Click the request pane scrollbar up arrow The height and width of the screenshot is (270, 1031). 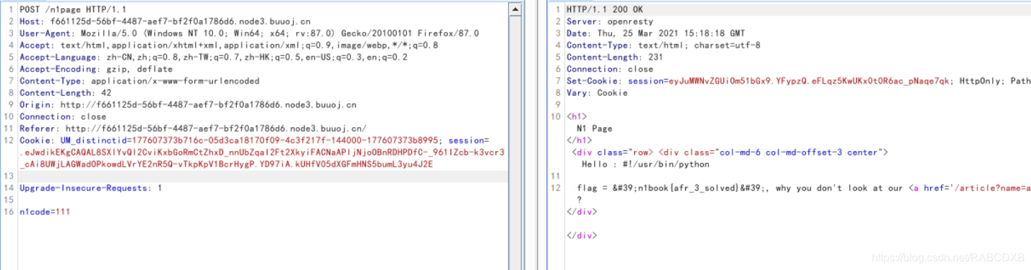pos(515,10)
